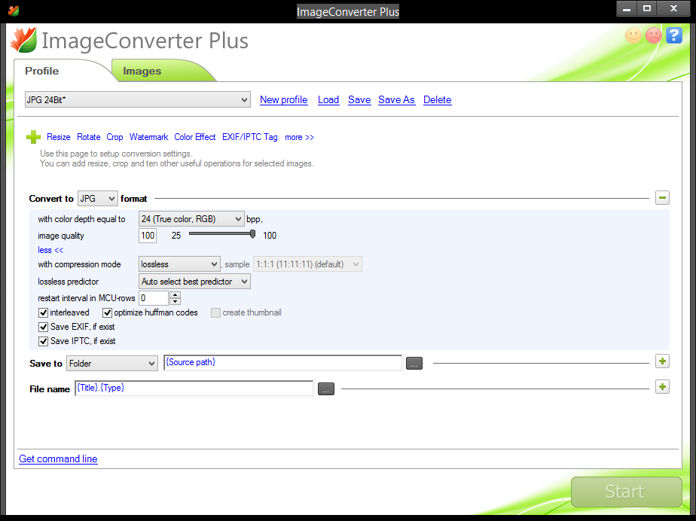Click the Save profile link
Screen dimensions: 696x521
pos(359,100)
